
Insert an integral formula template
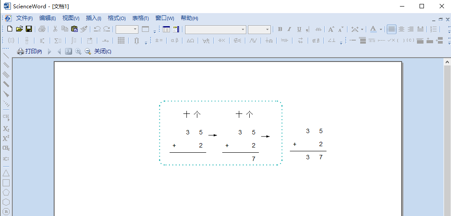[74, 41]
